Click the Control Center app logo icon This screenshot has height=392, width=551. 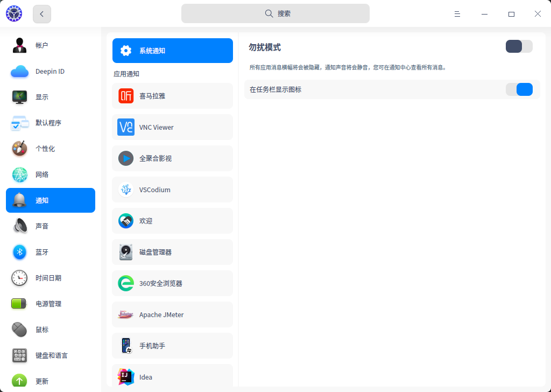click(x=14, y=13)
